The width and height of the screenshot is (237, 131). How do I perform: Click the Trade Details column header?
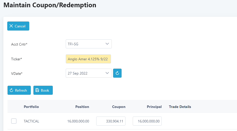tap(180, 107)
